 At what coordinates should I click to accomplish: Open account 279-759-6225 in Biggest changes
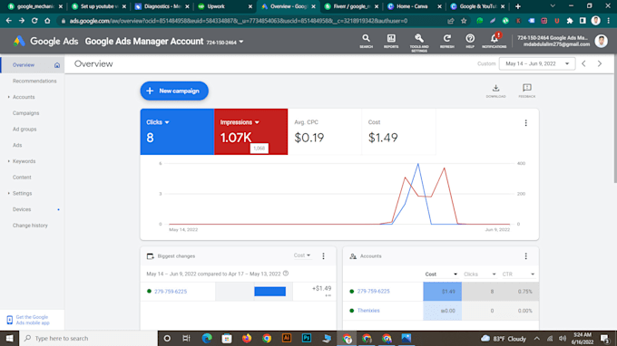point(171,292)
